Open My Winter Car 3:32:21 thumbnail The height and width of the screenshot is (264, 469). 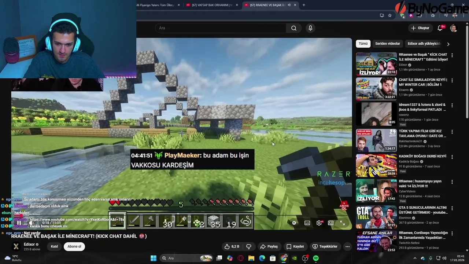point(376,89)
